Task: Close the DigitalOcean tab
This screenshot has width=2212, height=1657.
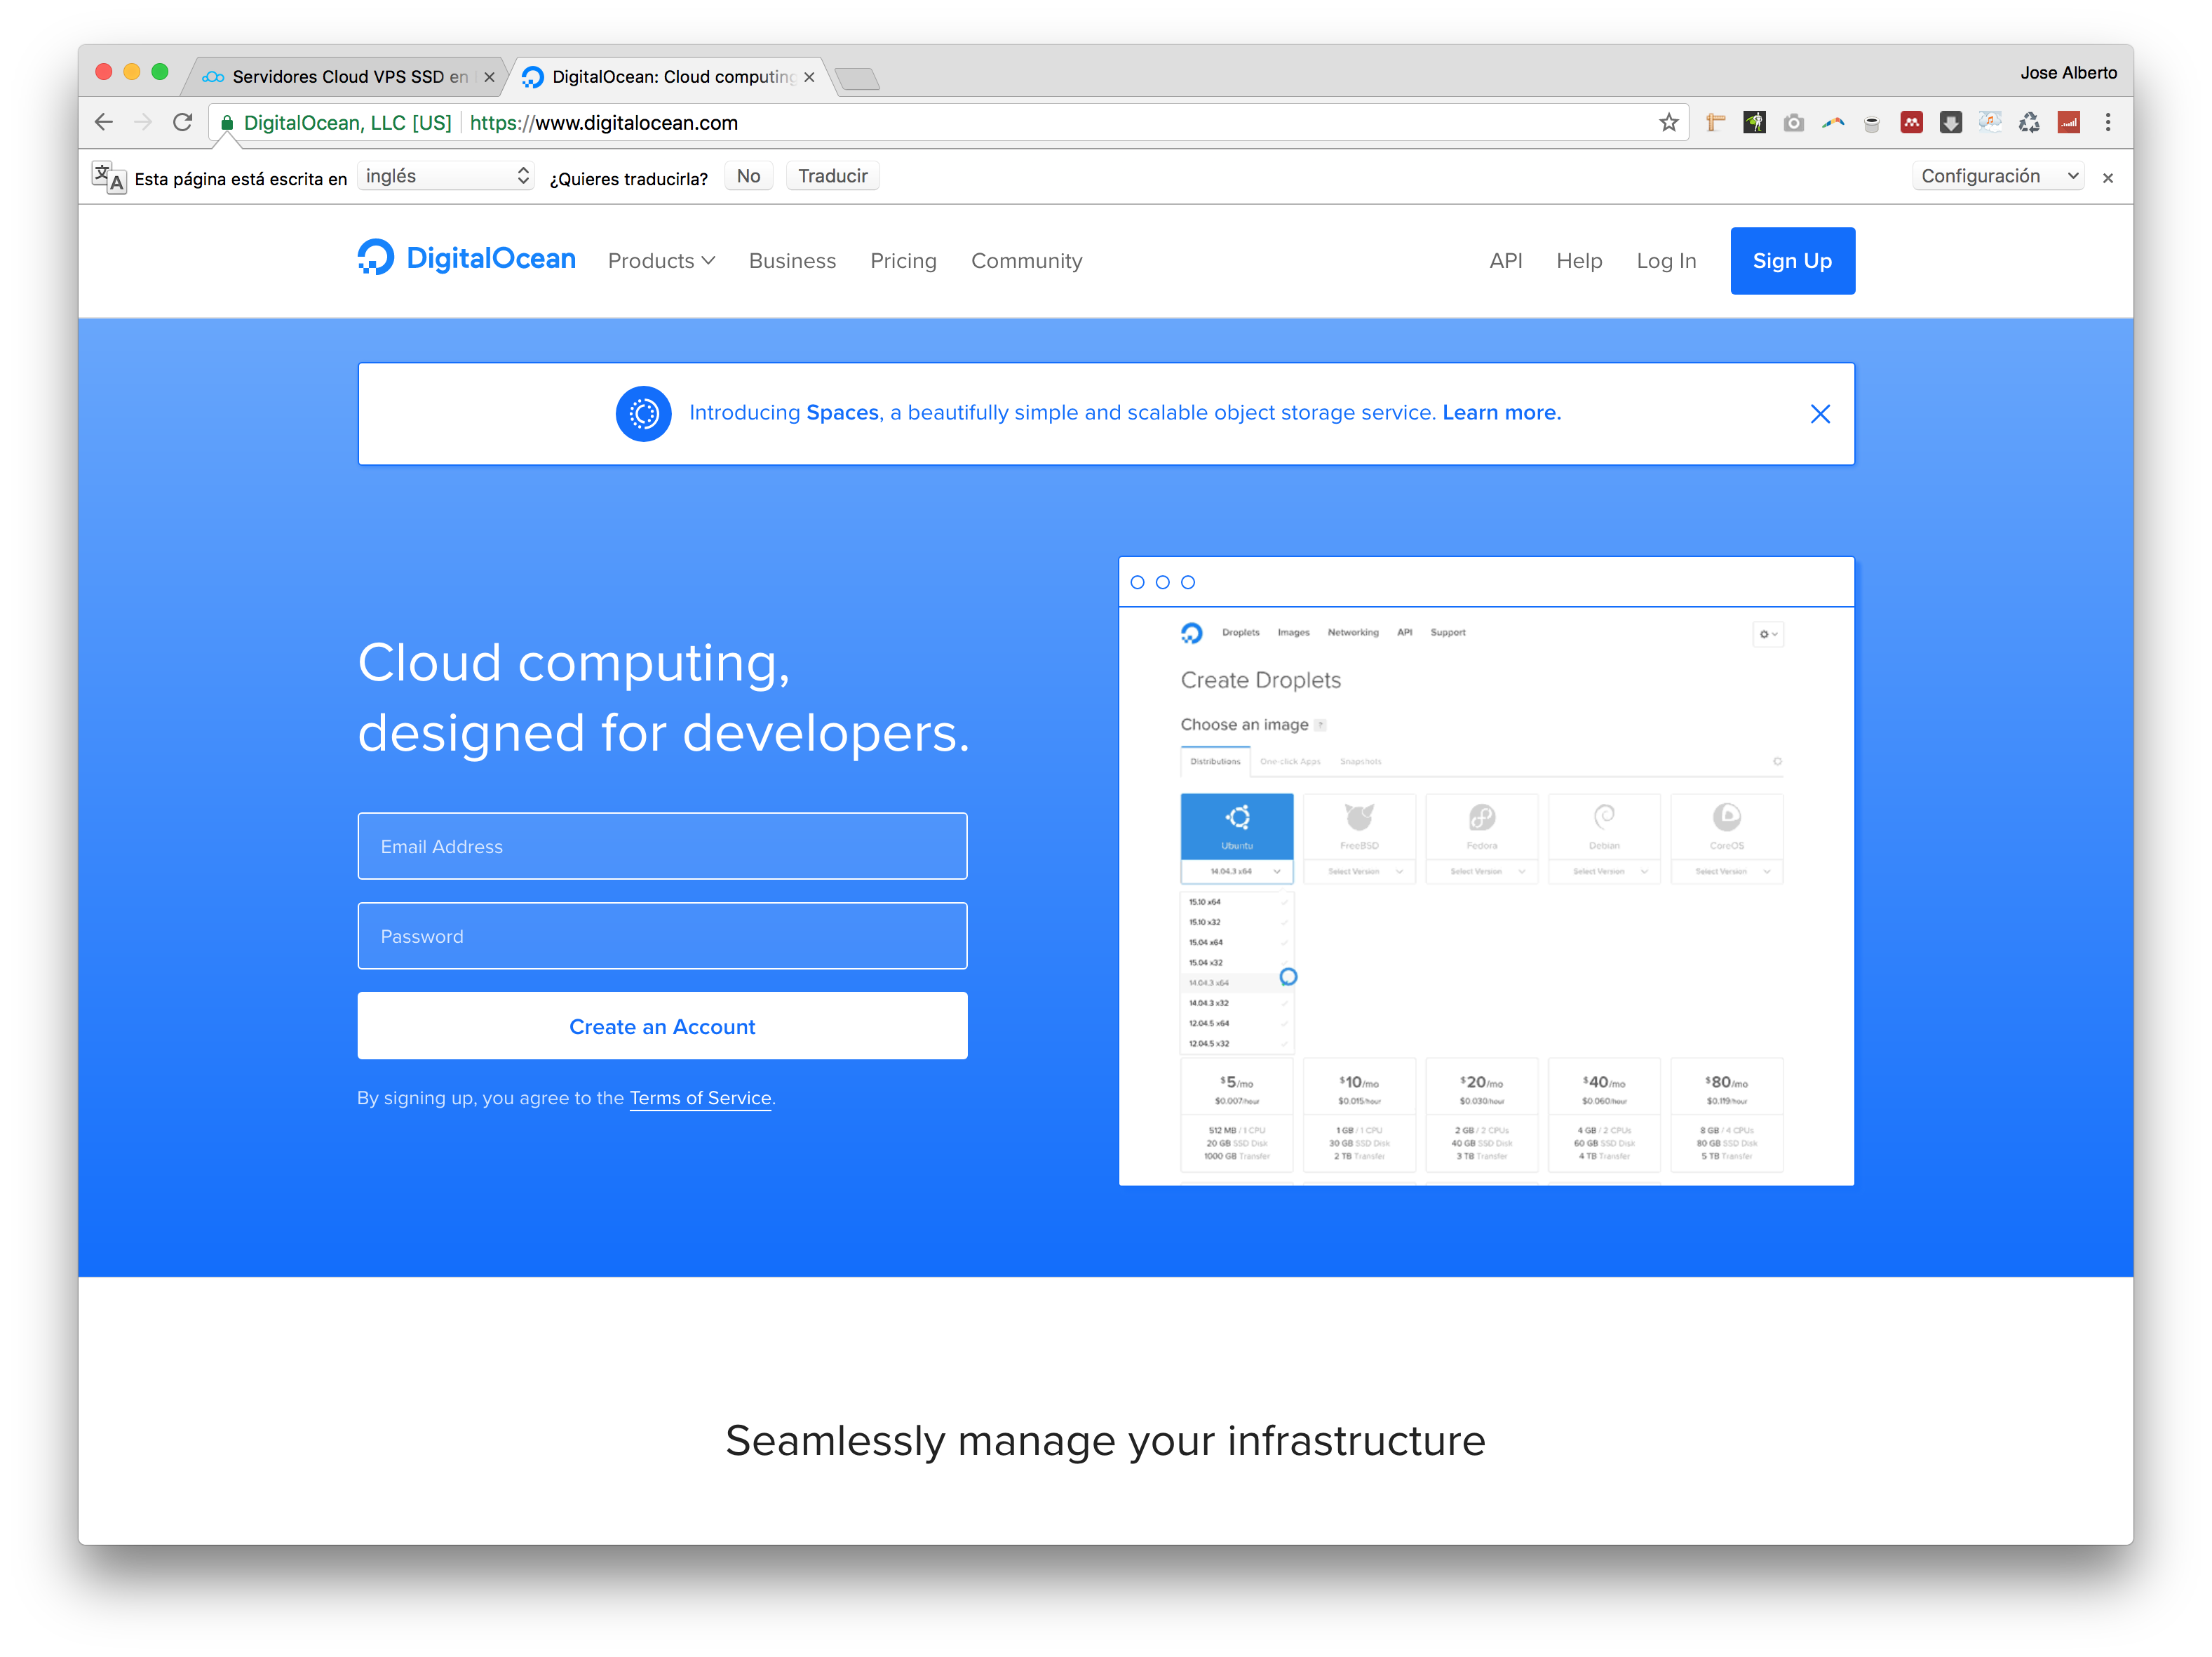Action: 809,77
